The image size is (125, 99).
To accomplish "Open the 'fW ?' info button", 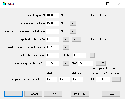I will click(101, 63).
